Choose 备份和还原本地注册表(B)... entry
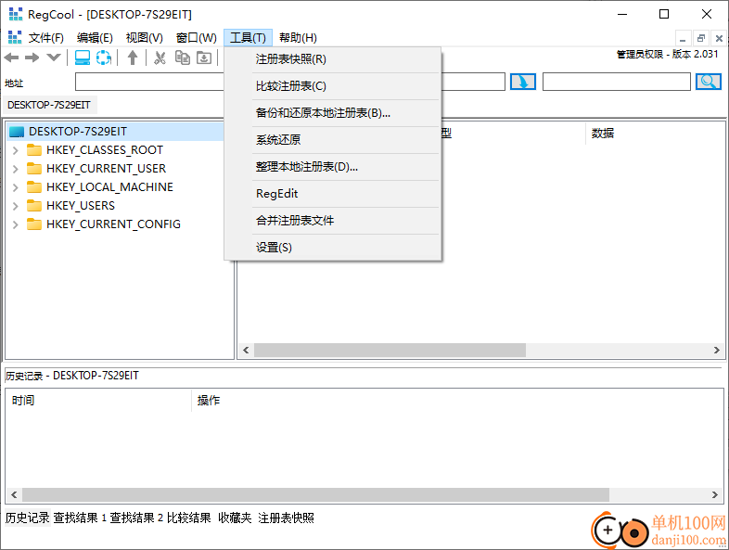This screenshot has height=550, width=729. (332, 113)
